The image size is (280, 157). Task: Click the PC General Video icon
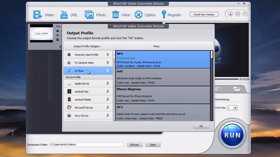pos(69,63)
